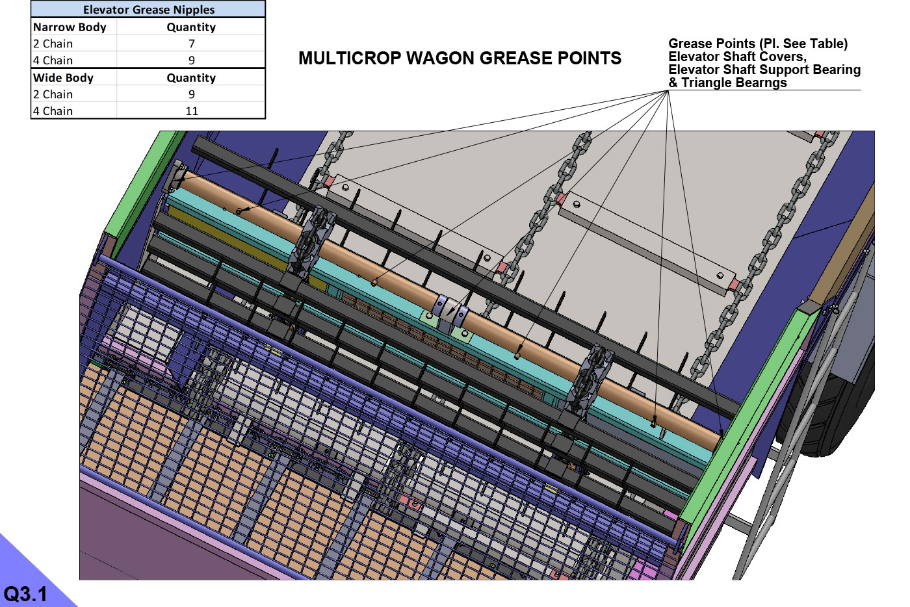Click the "Elevator Shaft Support Bearing" label line
The image size is (910, 607).
764,70
